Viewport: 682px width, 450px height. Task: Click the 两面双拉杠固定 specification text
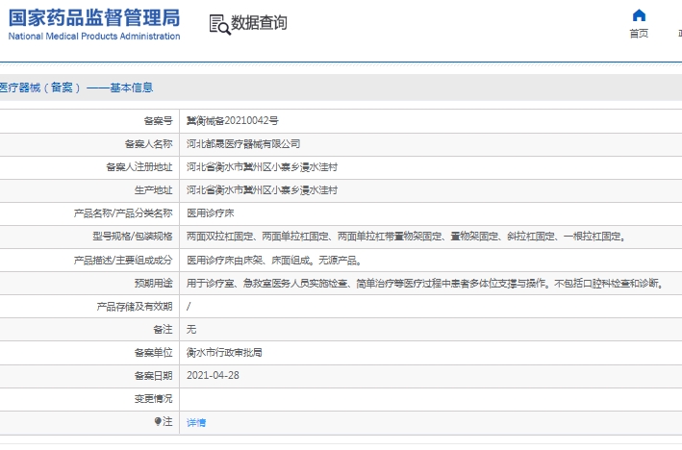[220, 237]
